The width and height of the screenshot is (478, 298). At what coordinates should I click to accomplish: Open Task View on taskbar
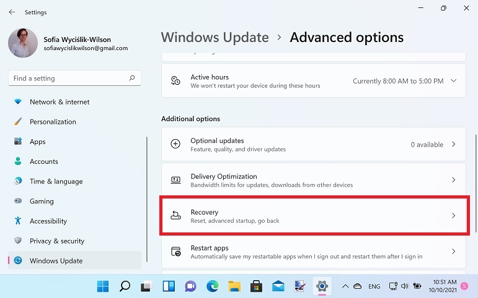(147, 286)
